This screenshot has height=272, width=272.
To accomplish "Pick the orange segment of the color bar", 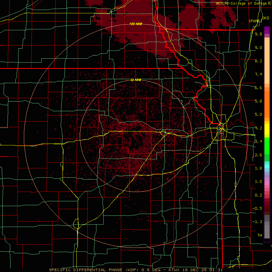I will 267,104.
